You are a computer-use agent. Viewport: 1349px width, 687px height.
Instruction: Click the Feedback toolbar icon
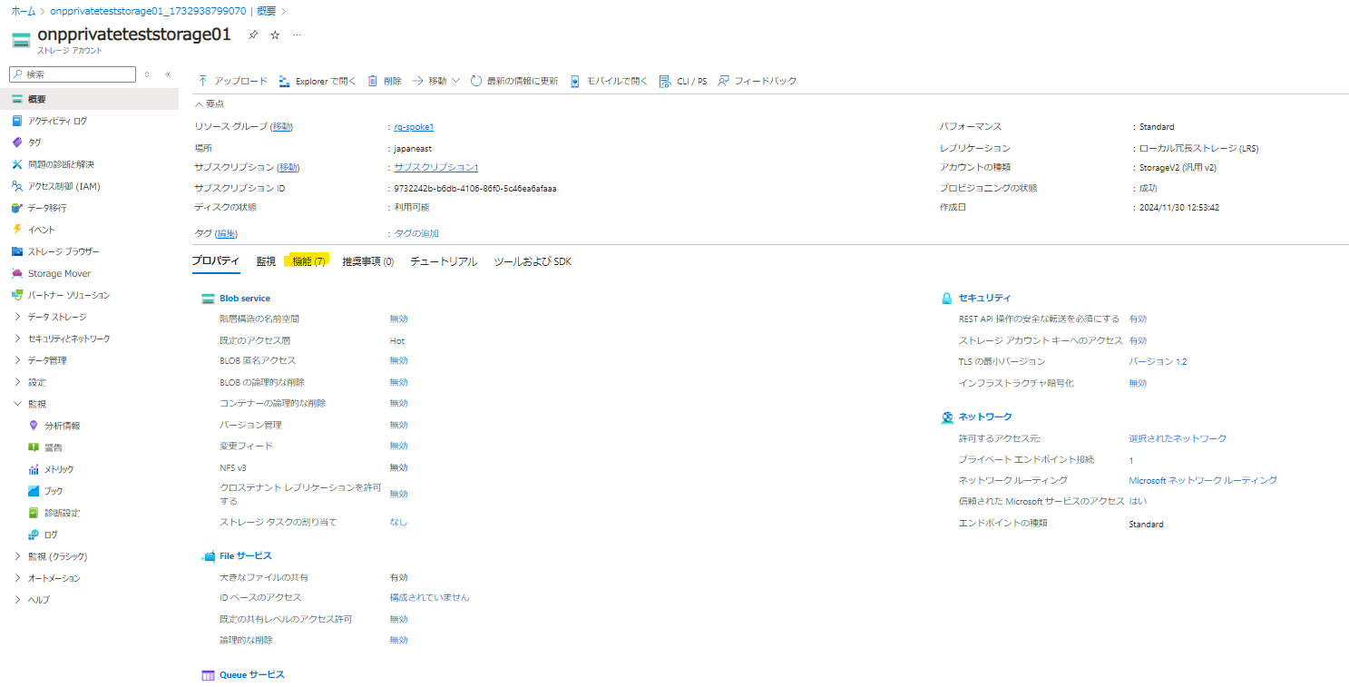(x=723, y=81)
